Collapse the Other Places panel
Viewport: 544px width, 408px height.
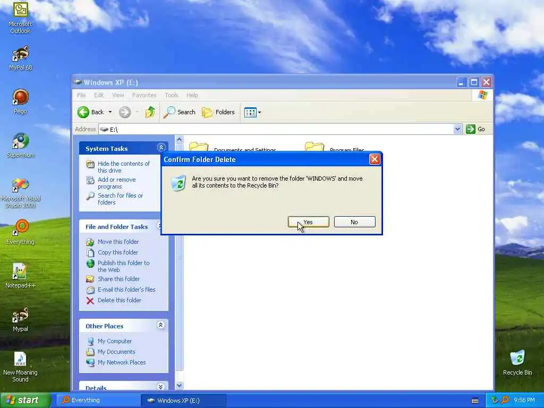(x=160, y=325)
